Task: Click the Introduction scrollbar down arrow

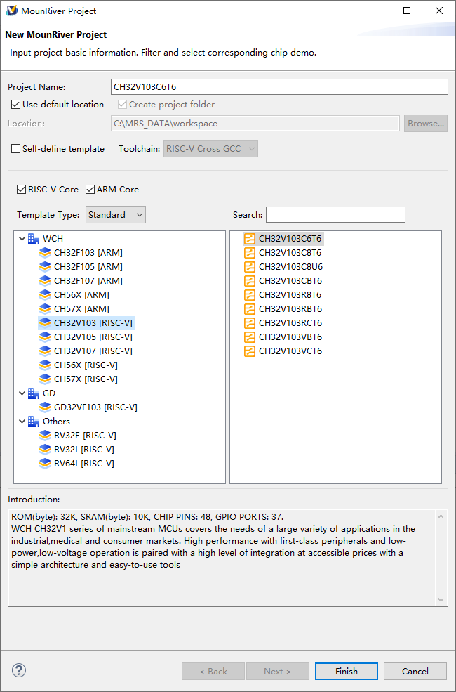Action: (441, 600)
